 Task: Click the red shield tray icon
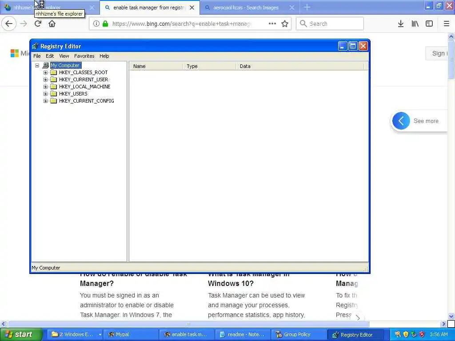[x=422, y=334]
